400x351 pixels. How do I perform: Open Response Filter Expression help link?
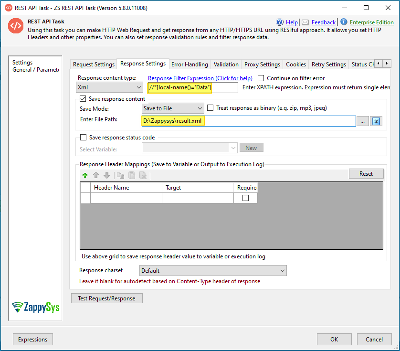[x=200, y=78]
